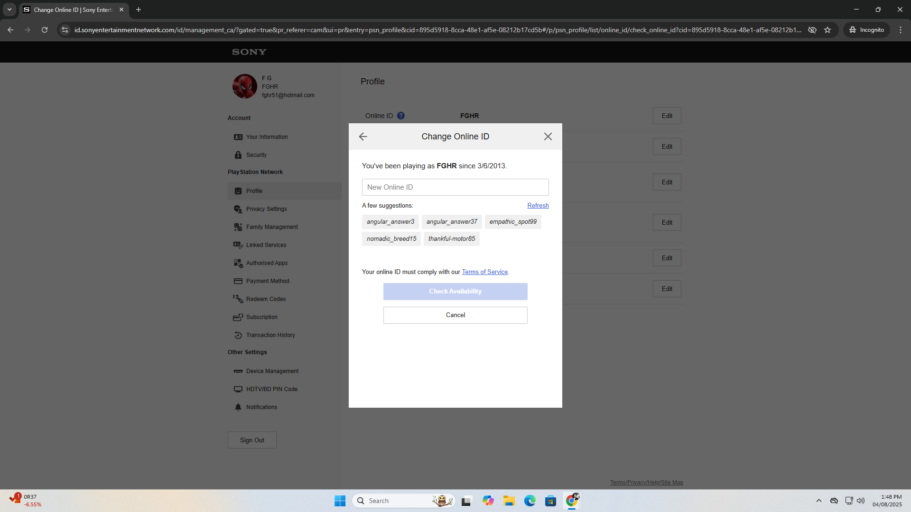911x512 pixels.
Task: Click the Subscription icon
Action: pos(238,317)
